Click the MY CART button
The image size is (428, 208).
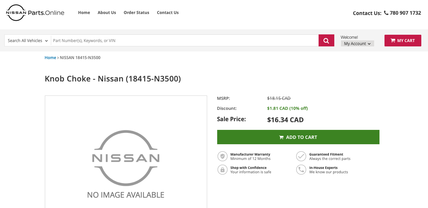403,40
